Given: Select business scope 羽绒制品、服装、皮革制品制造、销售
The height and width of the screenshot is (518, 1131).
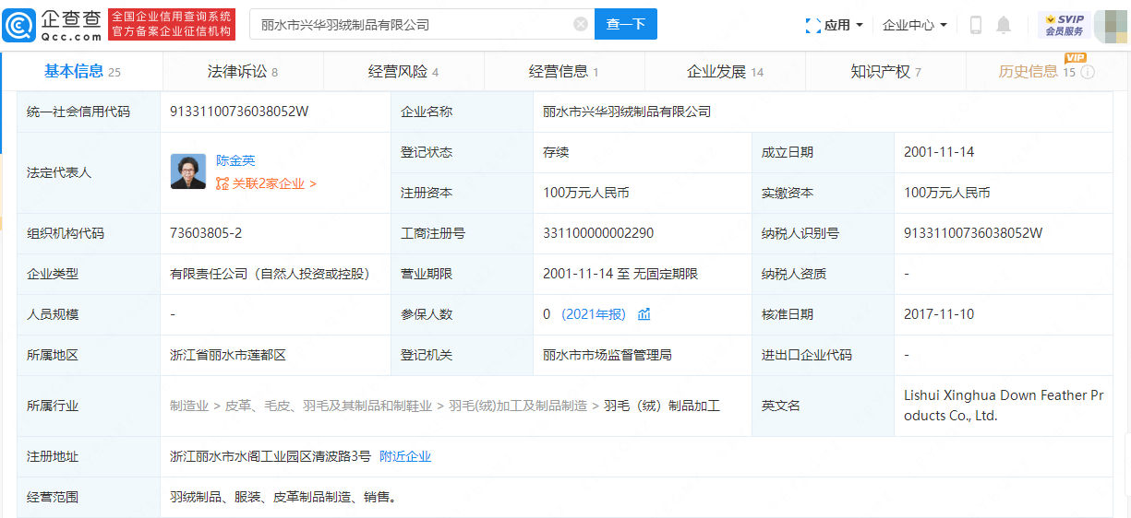Looking at the screenshot, I should coord(283,497).
